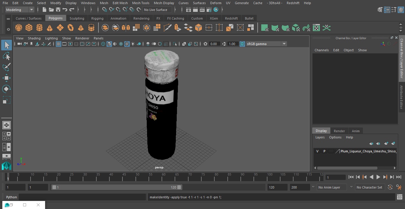Screen dimensions: 405x209
Task: Create a polygon cube from the shelf
Action: (29, 28)
